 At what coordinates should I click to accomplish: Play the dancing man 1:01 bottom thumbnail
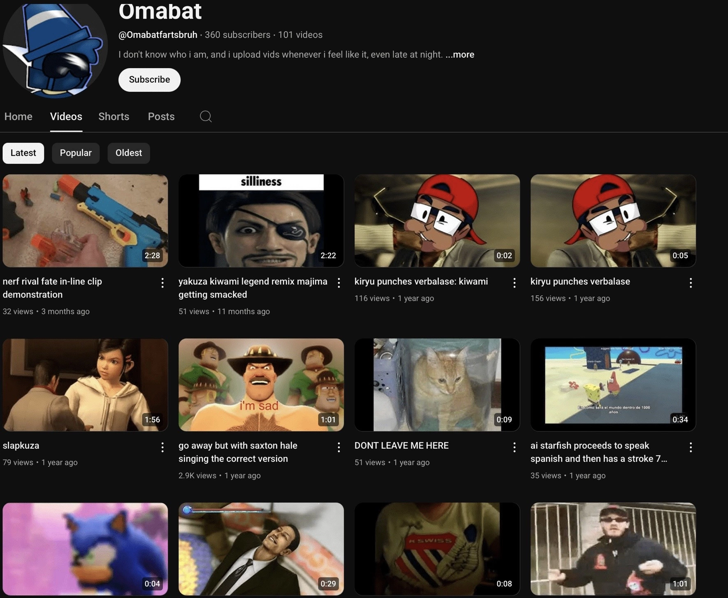click(x=613, y=549)
